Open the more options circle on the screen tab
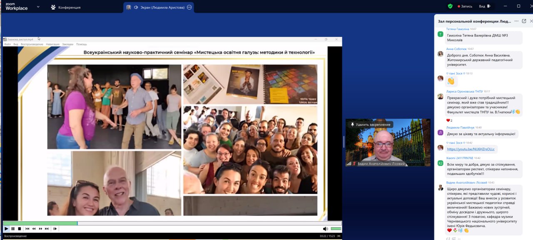Image resolution: width=533 pixels, height=240 pixels. [189, 7]
